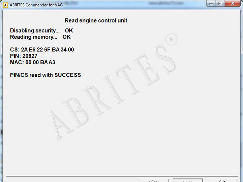Click the window title ABRITES Commander for VAG
The height and width of the screenshot is (182, 243).
pyautogui.click(x=36, y=5)
